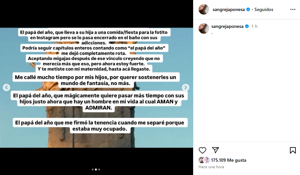This screenshot has width=300, height=175.
Task: Click sangrejaponesa username in header
Action: point(229,10)
